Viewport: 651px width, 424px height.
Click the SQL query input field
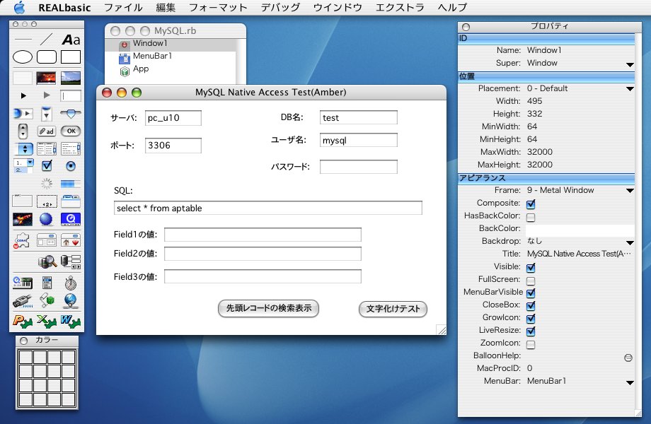268,208
